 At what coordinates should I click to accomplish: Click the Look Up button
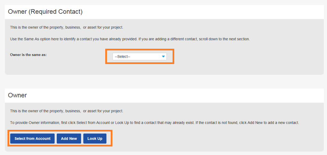pos(95,139)
